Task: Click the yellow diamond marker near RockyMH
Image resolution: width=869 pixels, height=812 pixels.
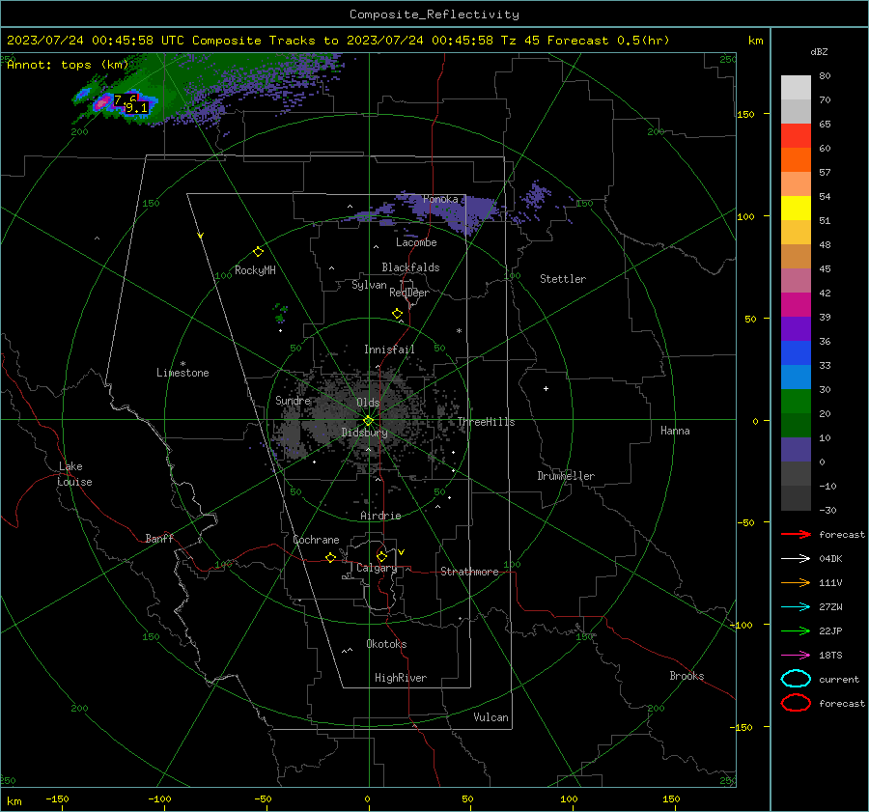Action: point(258,252)
